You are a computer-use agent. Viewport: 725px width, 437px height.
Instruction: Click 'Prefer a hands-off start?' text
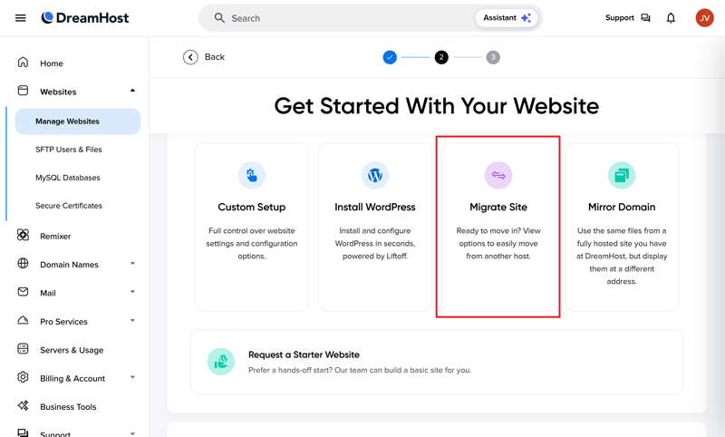(360, 370)
